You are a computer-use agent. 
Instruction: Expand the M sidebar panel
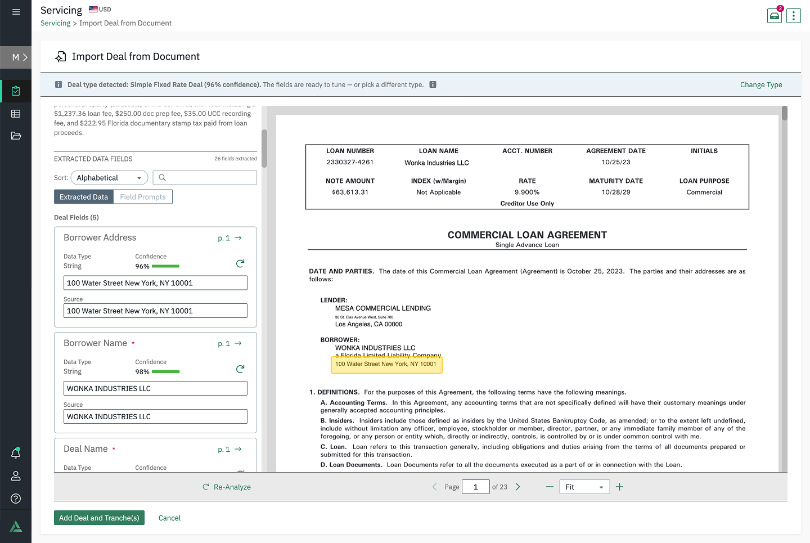tap(16, 57)
